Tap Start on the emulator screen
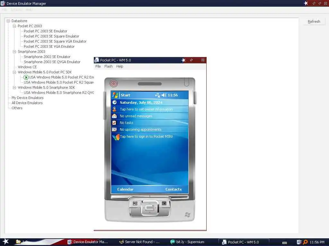This screenshot has width=329, height=246. [126, 95]
